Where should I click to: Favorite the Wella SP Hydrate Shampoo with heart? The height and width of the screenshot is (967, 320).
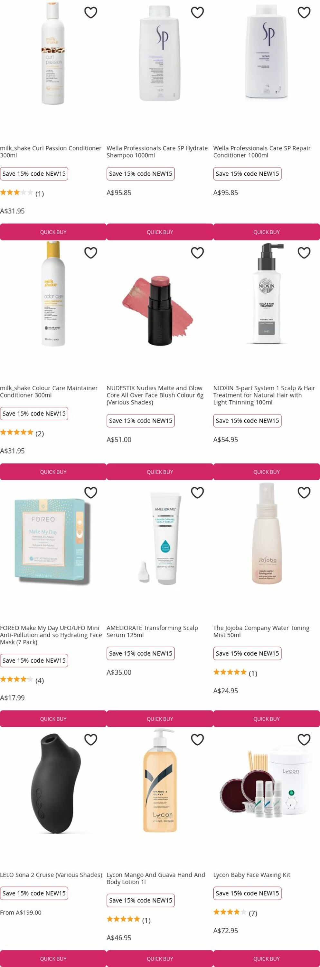click(x=197, y=12)
